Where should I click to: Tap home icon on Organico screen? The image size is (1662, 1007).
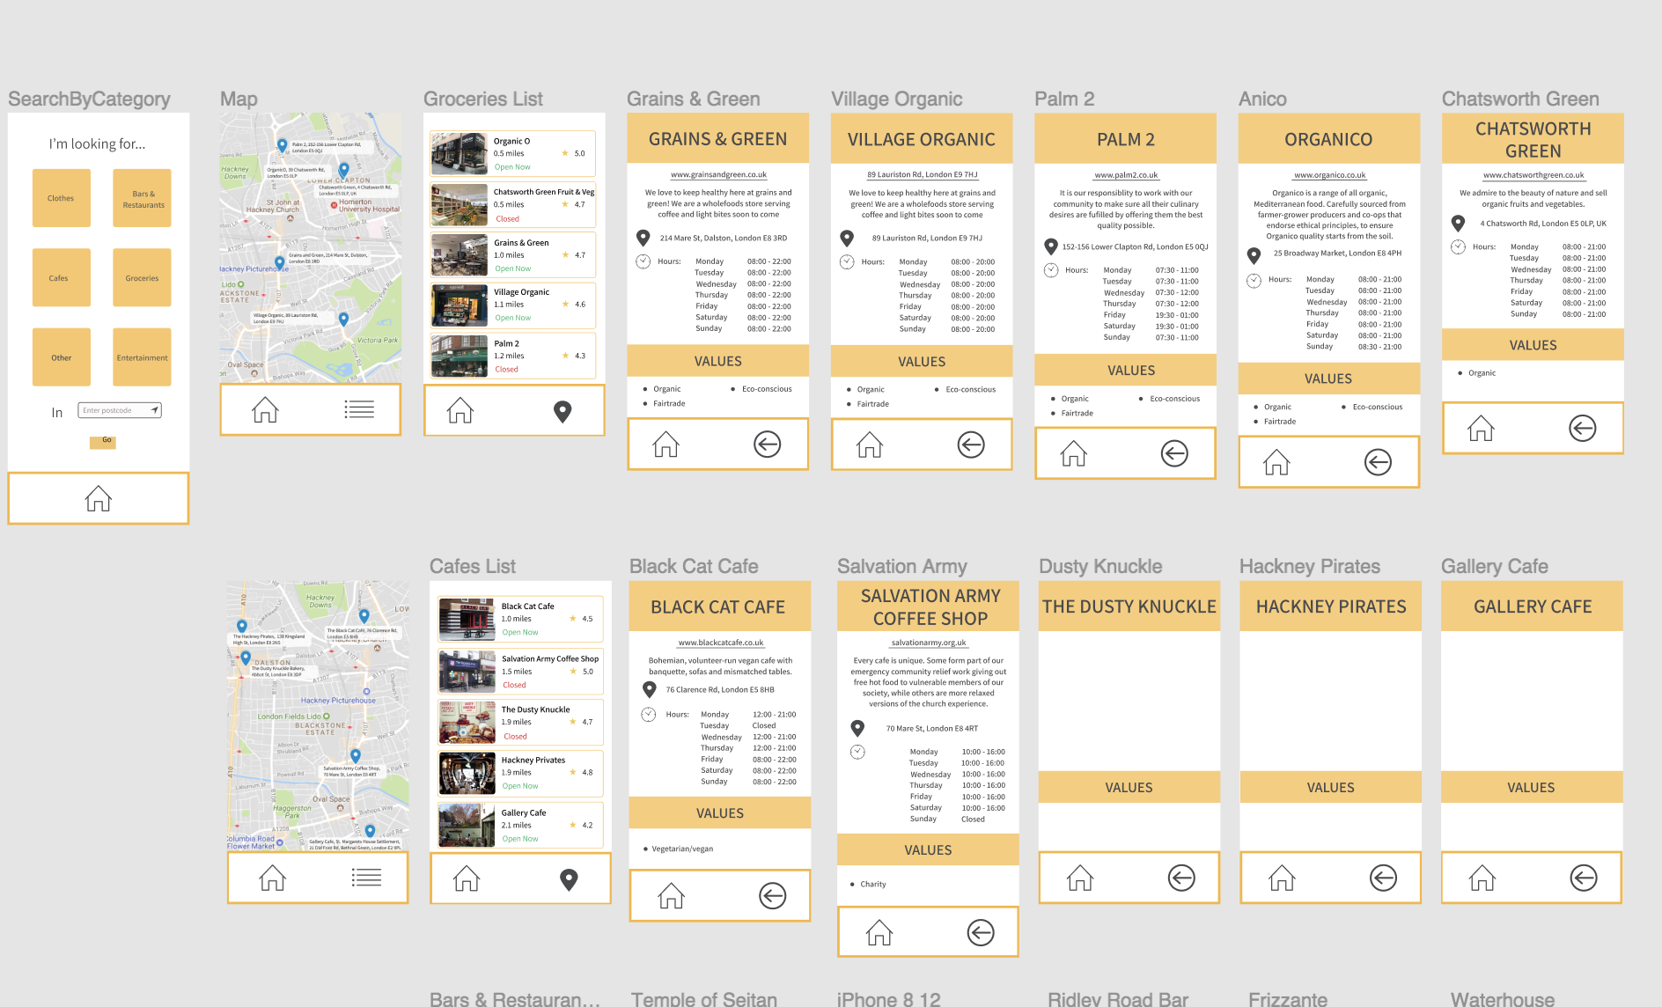coord(1276,462)
